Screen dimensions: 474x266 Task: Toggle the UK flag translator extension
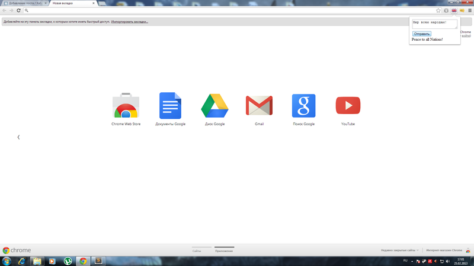click(x=454, y=11)
